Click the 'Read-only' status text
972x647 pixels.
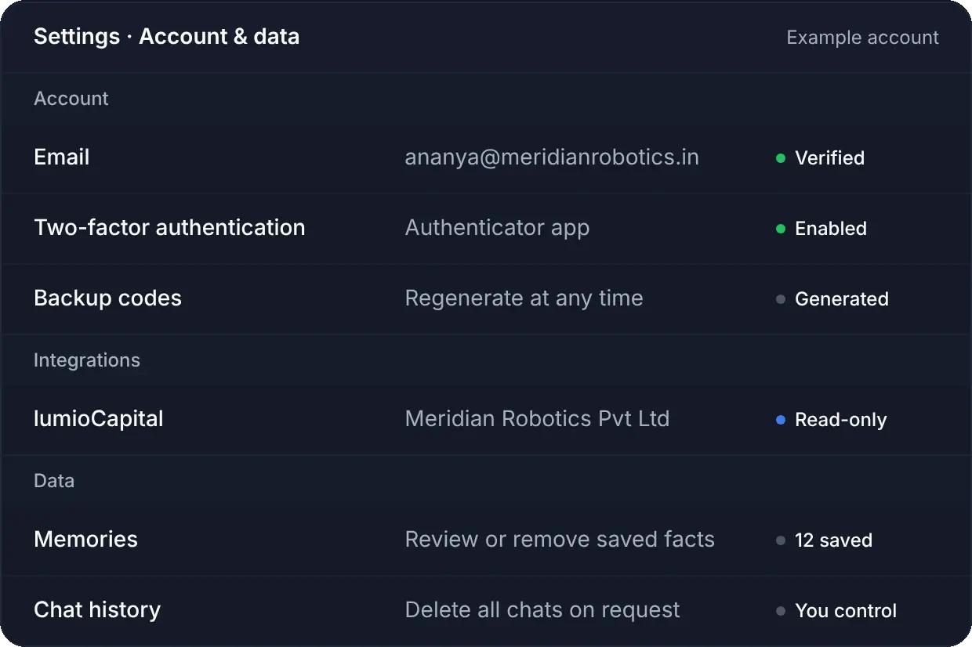(841, 420)
